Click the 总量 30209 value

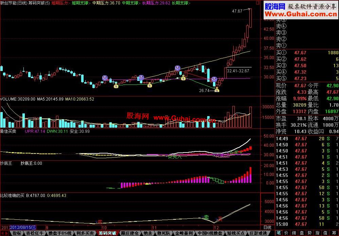pyautogui.click(x=300, y=105)
